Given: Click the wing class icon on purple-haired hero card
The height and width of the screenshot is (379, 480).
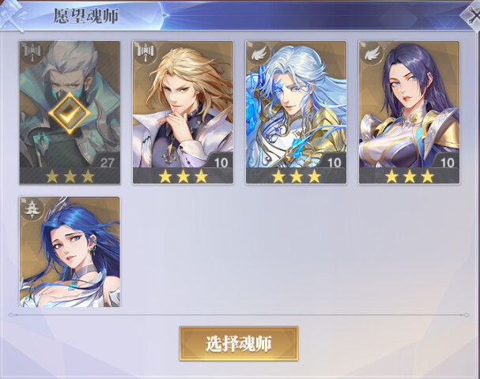Looking at the screenshot, I should 372,53.
